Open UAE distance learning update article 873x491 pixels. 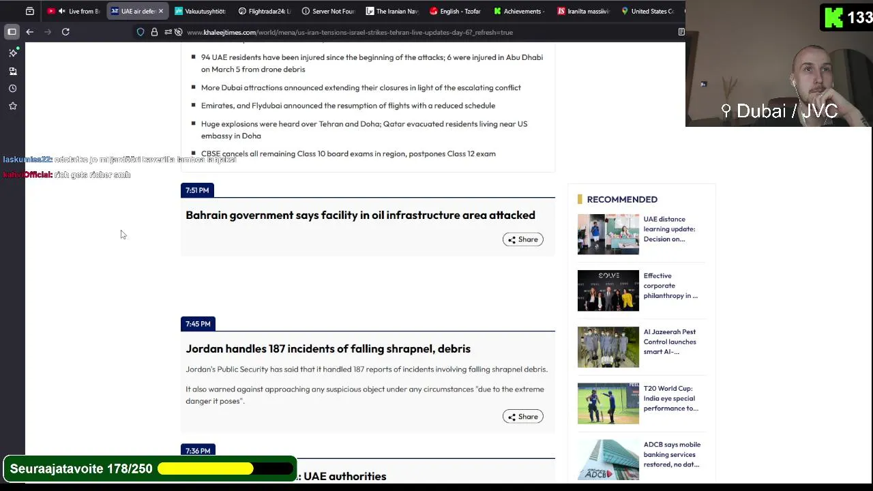[x=669, y=229]
